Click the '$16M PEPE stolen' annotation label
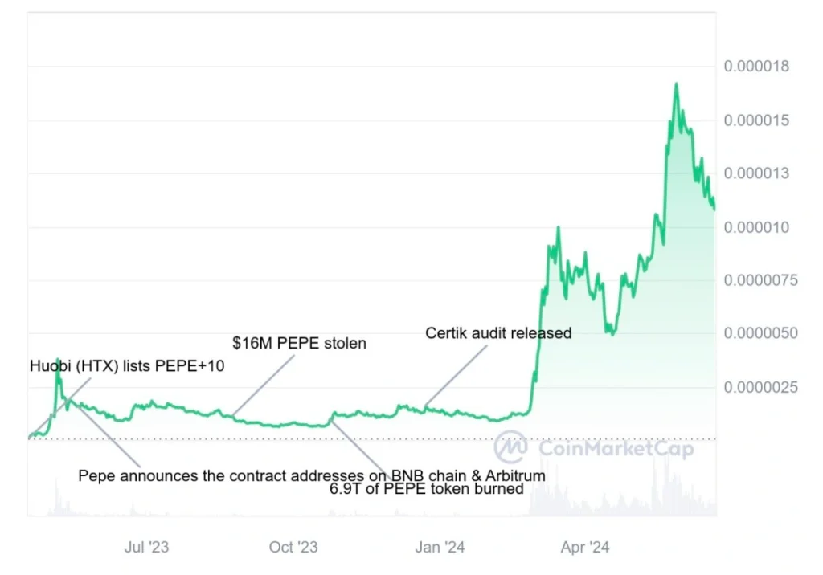Image resolution: width=823 pixels, height=575 pixels. 299,343
